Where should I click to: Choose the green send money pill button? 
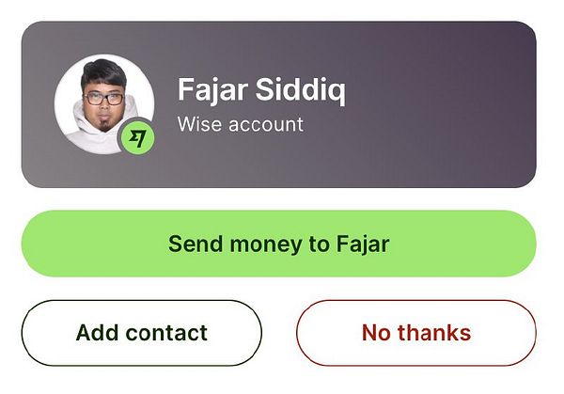tap(279, 244)
